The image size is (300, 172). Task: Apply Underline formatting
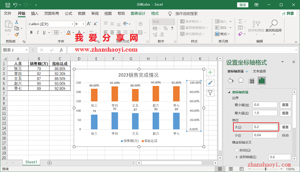44,33
